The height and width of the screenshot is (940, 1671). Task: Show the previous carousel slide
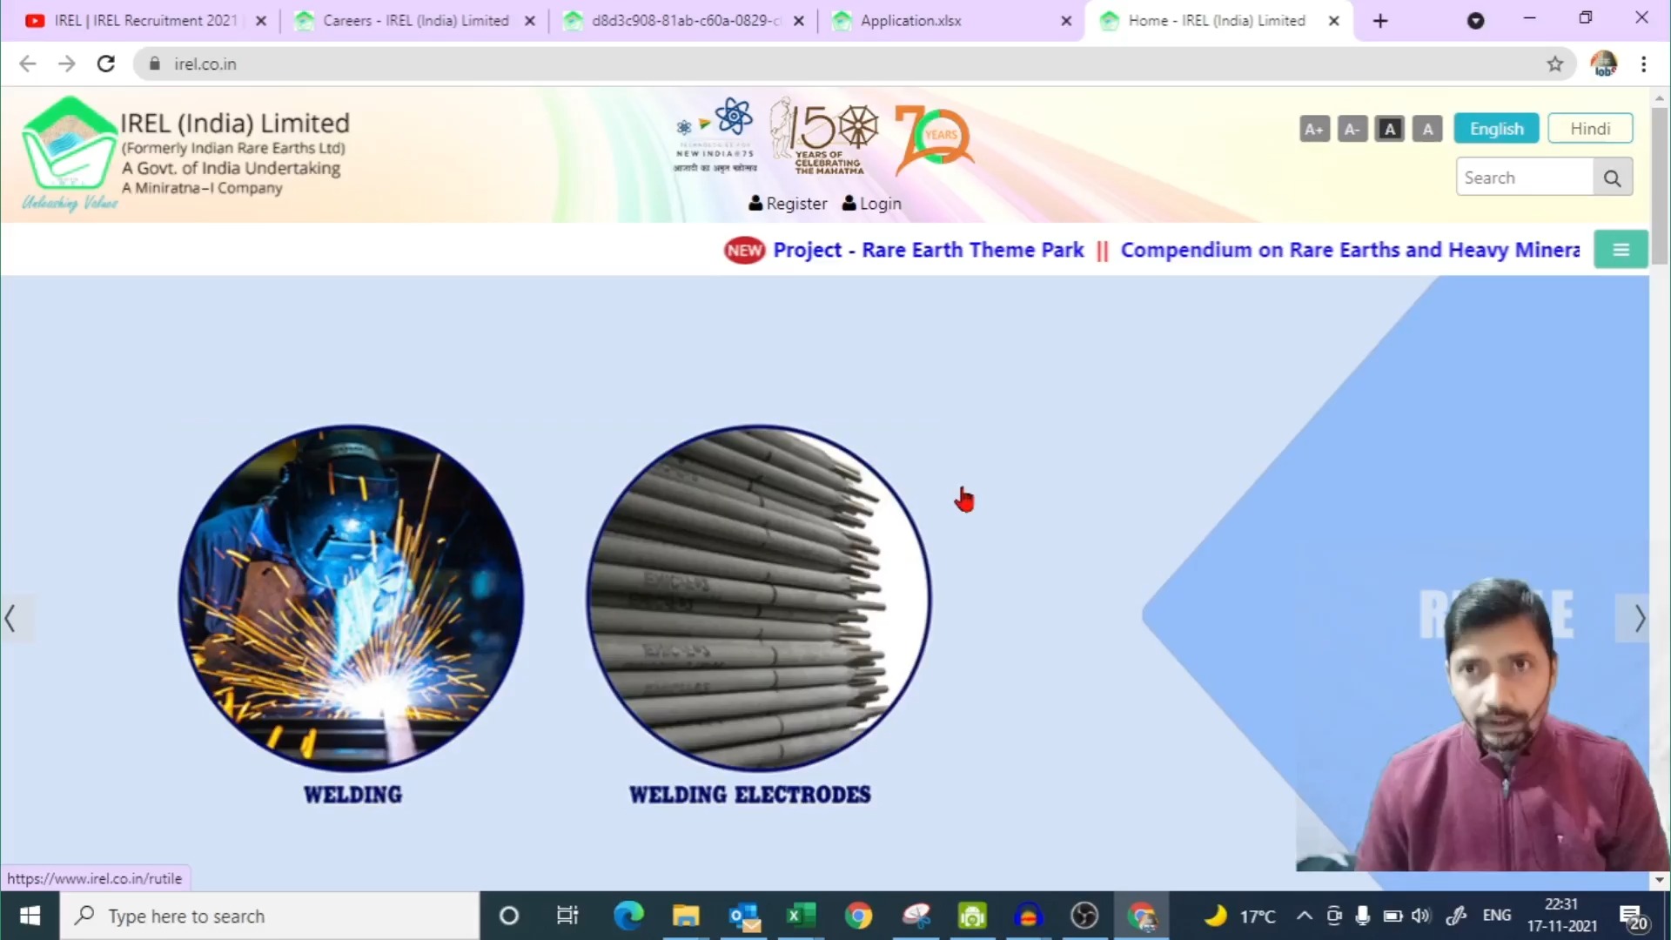10,619
